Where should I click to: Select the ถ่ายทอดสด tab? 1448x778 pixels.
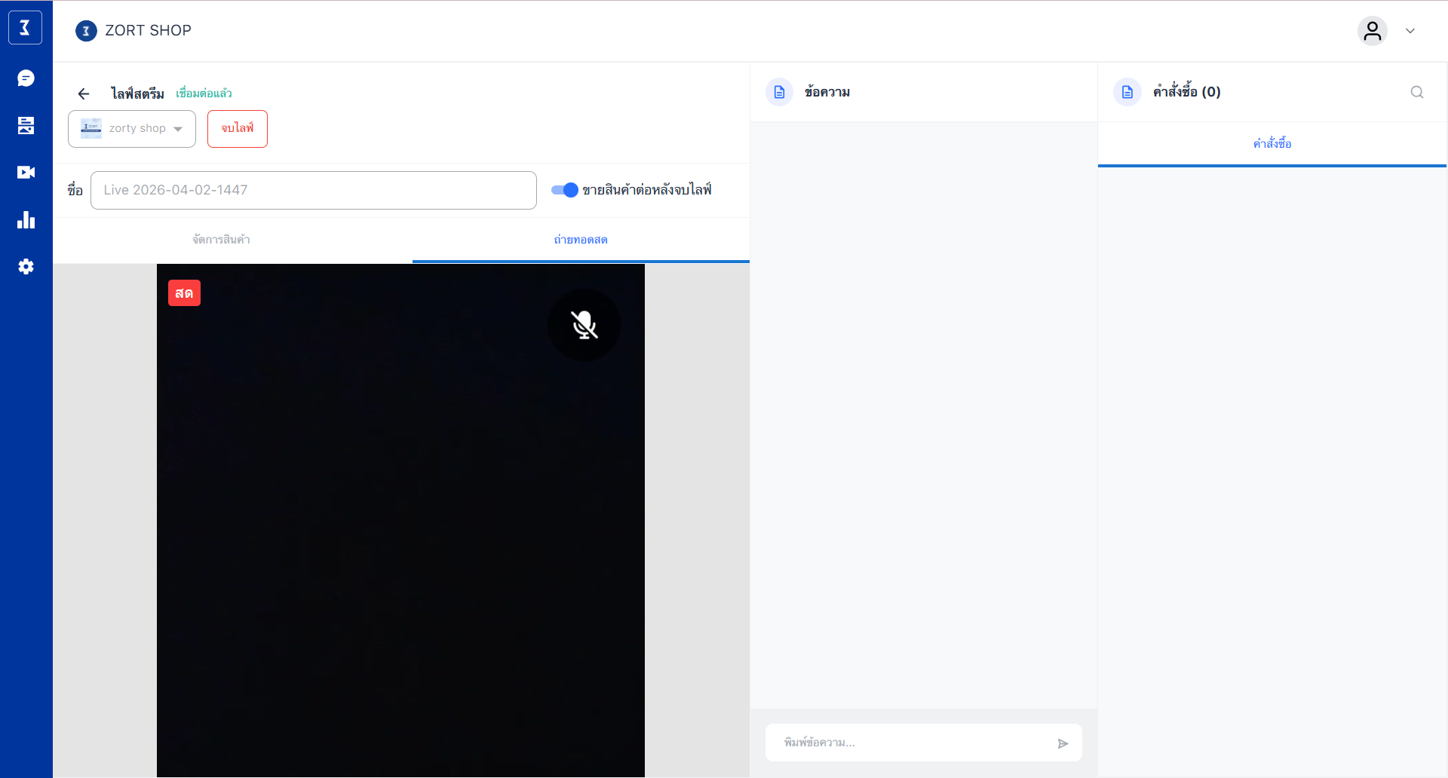[580, 240]
